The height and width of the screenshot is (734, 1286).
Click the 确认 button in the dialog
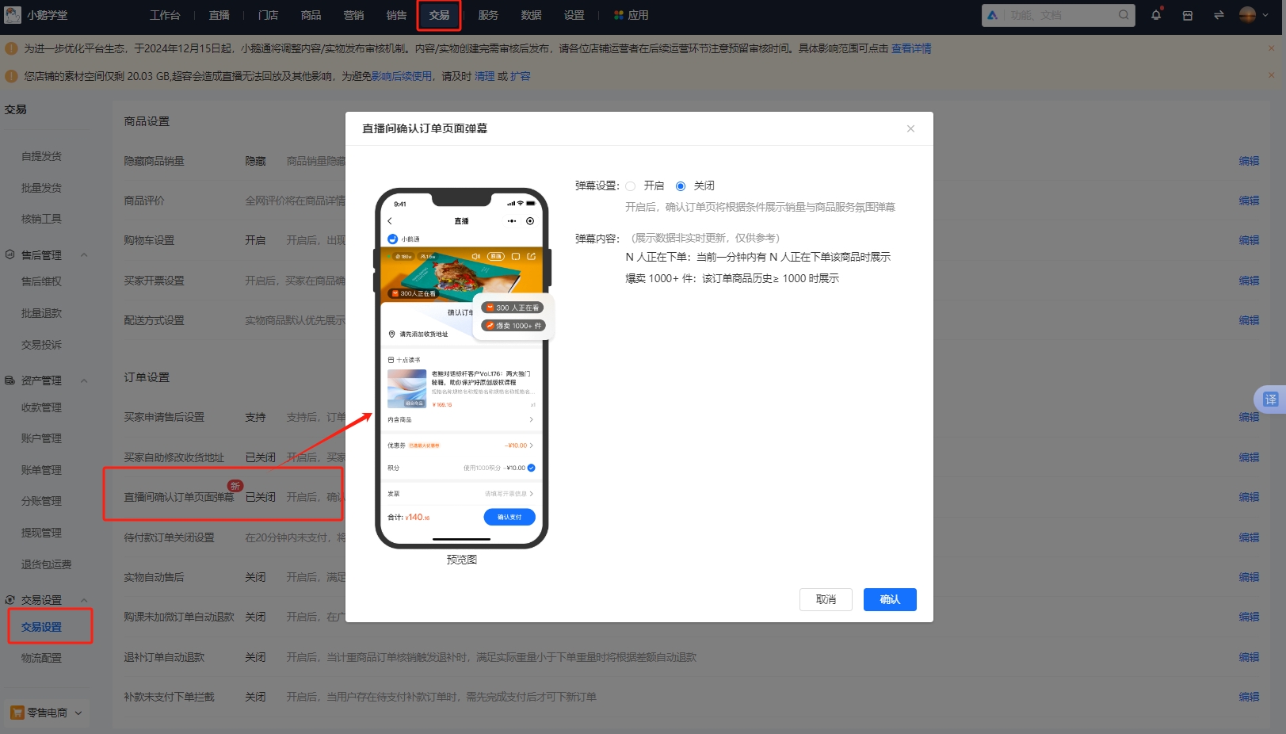point(890,599)
